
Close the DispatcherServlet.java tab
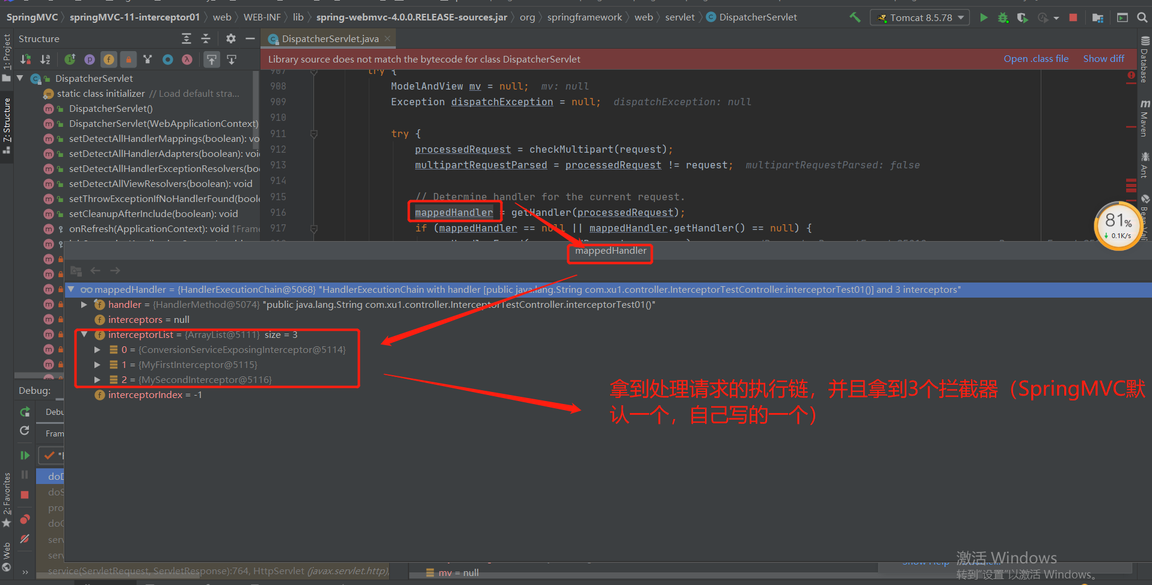(387, 38)
